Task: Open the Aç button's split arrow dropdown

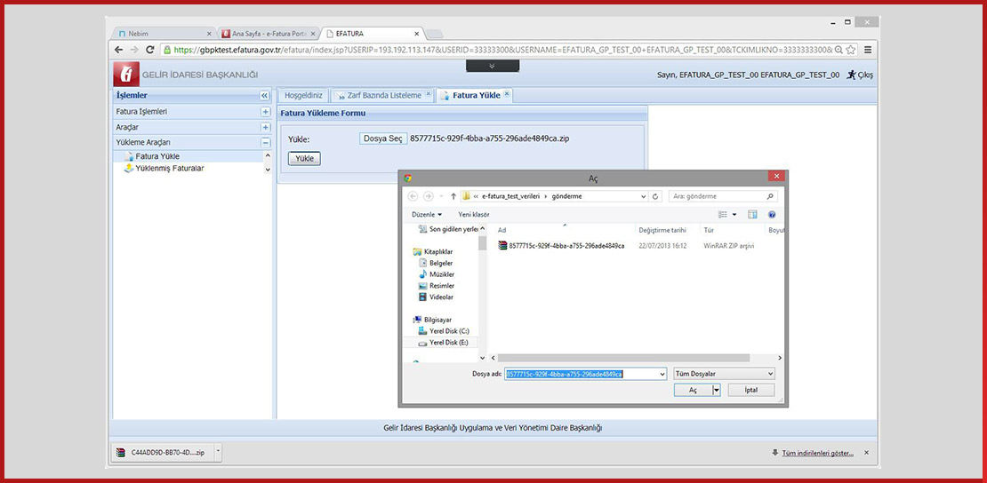Action: [x=716, y=390]
